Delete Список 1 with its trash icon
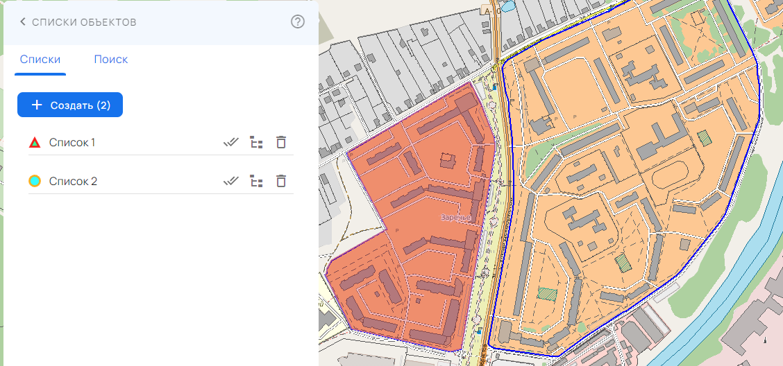Screen dimensions: 783x366 (x=280, y=143)
